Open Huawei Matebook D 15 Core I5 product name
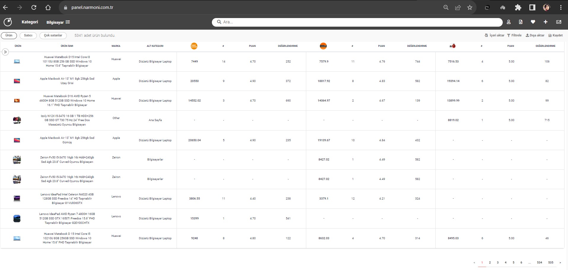Viewport: 568px width, 270px height. click(67, 238)
